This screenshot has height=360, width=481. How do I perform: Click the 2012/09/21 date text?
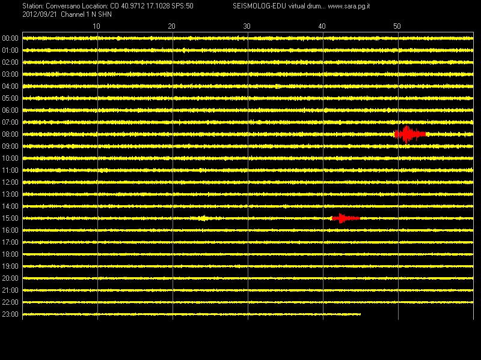tap(40, 14)
